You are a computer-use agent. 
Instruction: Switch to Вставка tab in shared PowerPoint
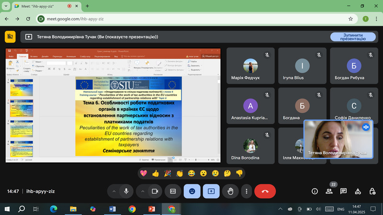34,56
